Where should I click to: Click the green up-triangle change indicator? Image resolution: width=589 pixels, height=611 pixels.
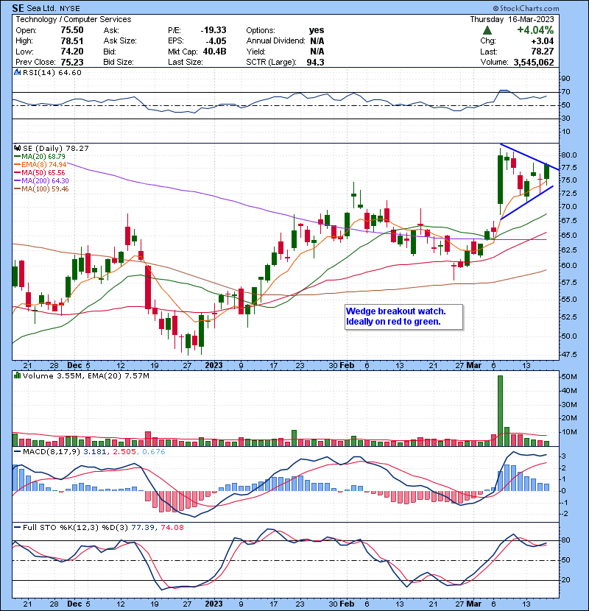click(x=487, y=30)
